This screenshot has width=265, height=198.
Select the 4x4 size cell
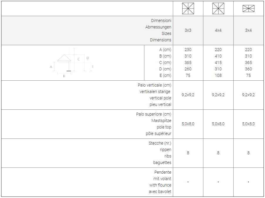pyautogui.click(x=218, y=30)
